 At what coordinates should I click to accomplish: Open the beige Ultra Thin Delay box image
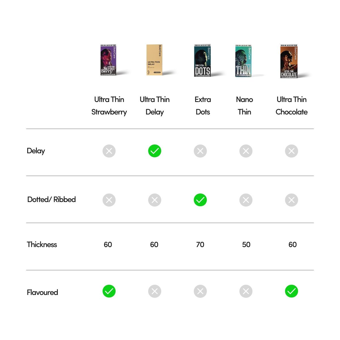point(154,60)
